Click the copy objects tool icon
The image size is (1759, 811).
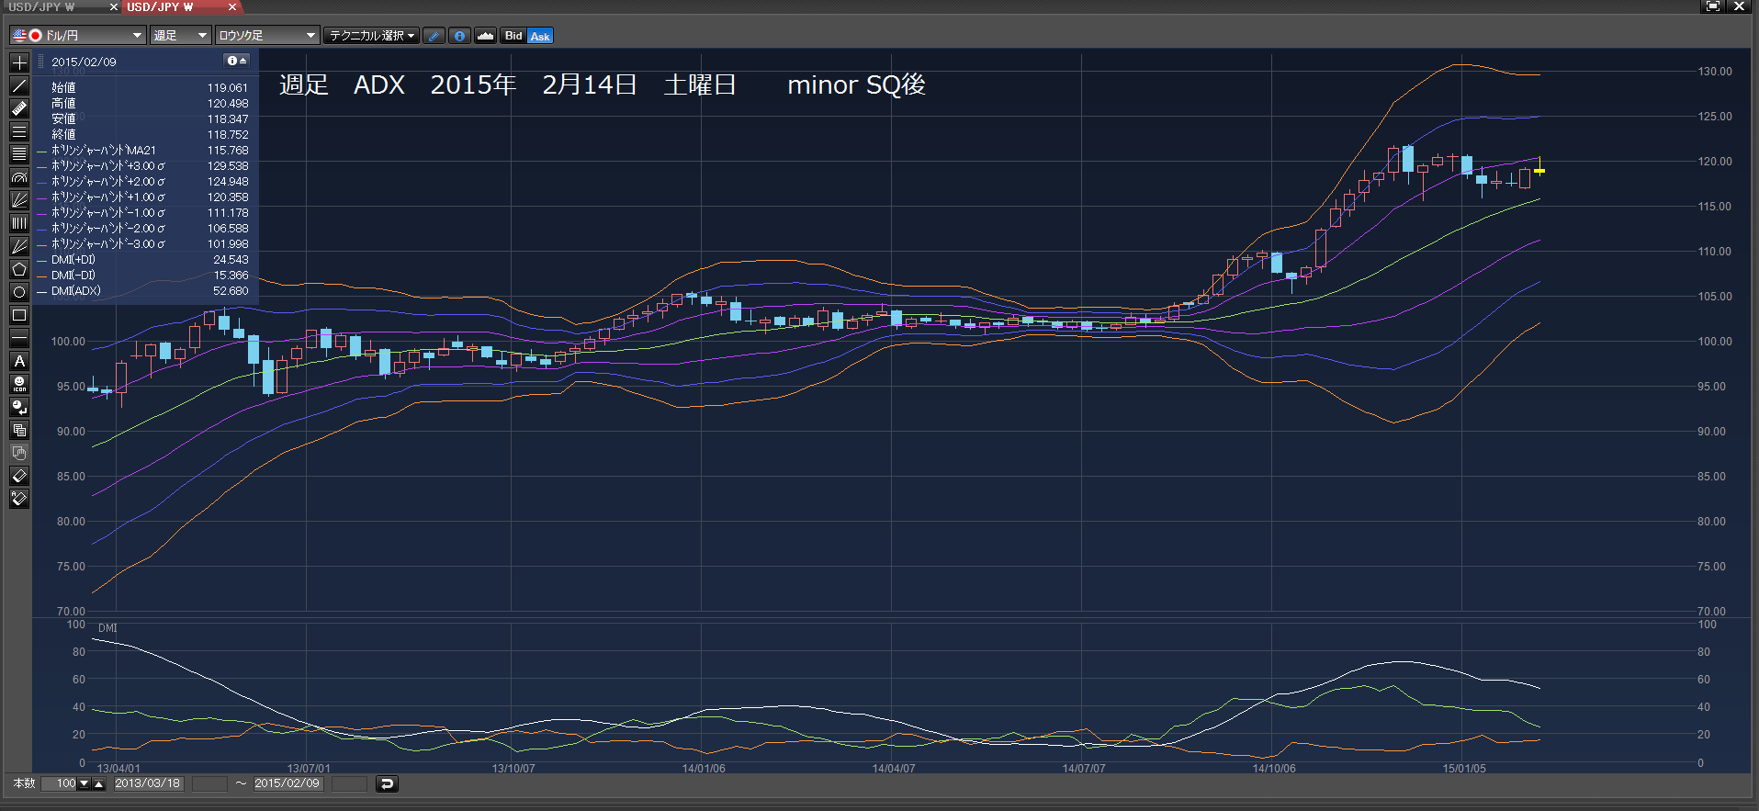click(x=19, y=430)
